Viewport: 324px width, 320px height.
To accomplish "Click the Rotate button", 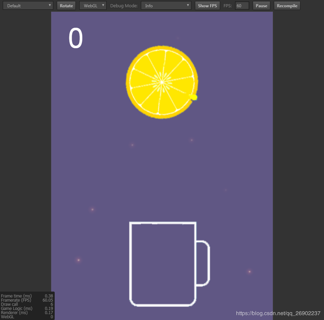I will [x=66, y=6].
